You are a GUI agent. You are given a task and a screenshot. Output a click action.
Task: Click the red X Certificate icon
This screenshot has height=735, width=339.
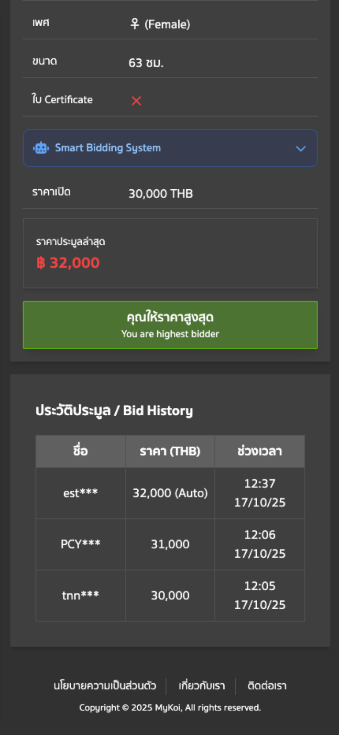pyautogui.click(x=136, y=101)
